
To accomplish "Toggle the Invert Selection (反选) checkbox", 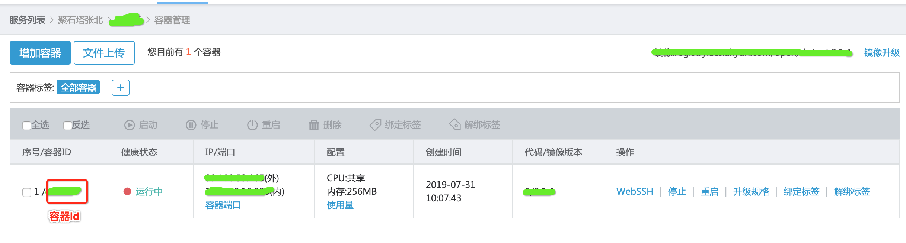I will (68, 126).
